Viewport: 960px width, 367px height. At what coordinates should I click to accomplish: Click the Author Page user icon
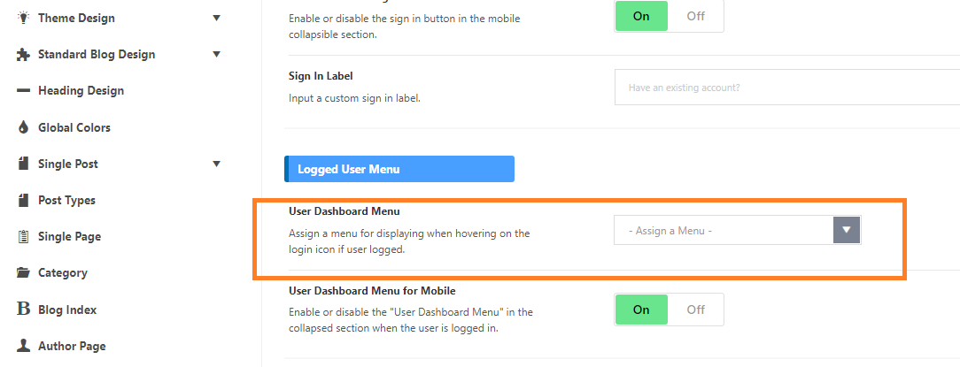23,346
